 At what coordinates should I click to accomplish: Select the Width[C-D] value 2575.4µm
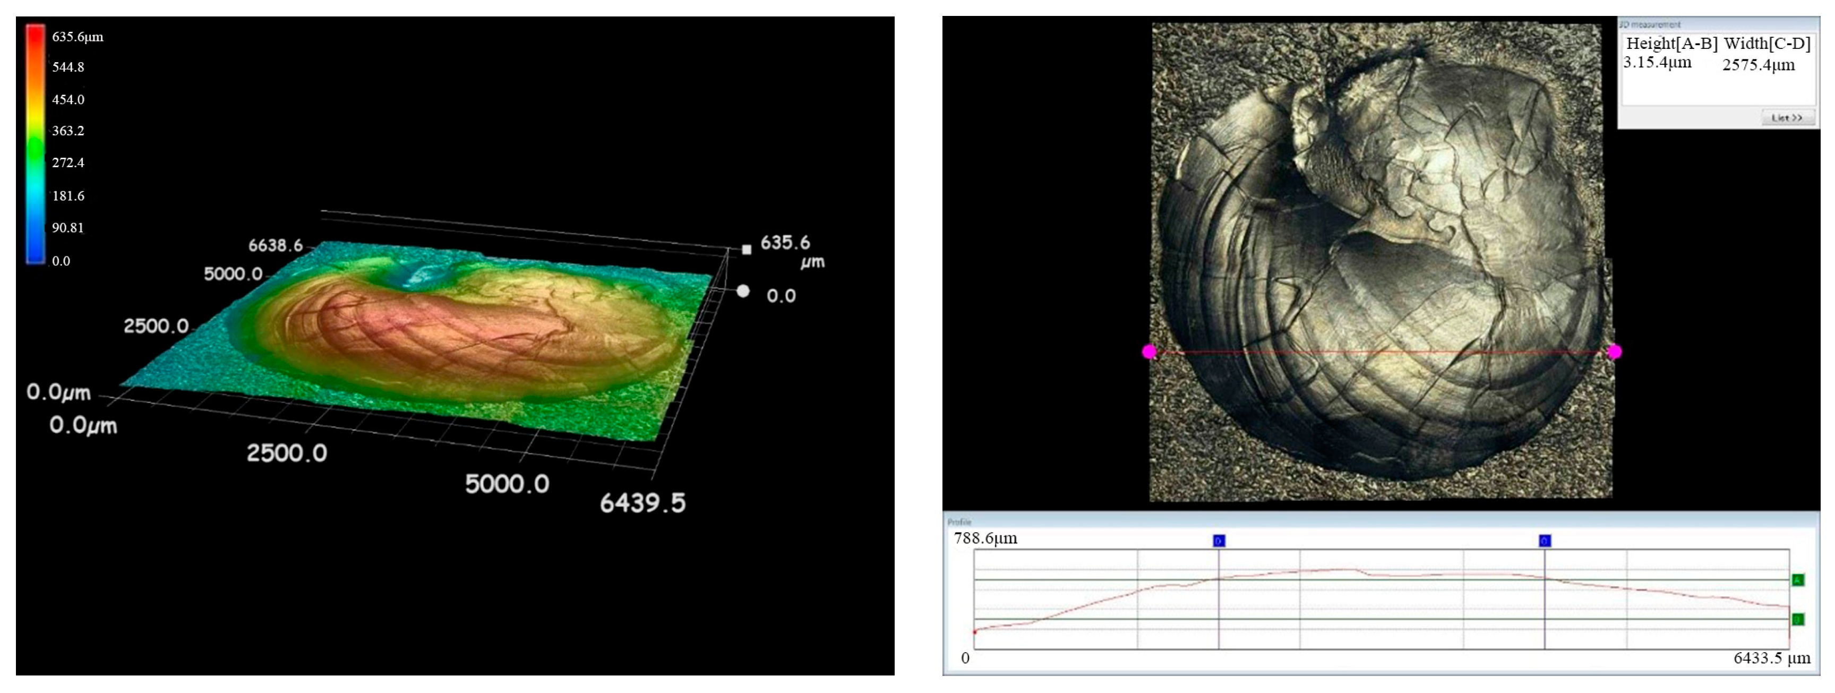click(x=1758, y=65)
